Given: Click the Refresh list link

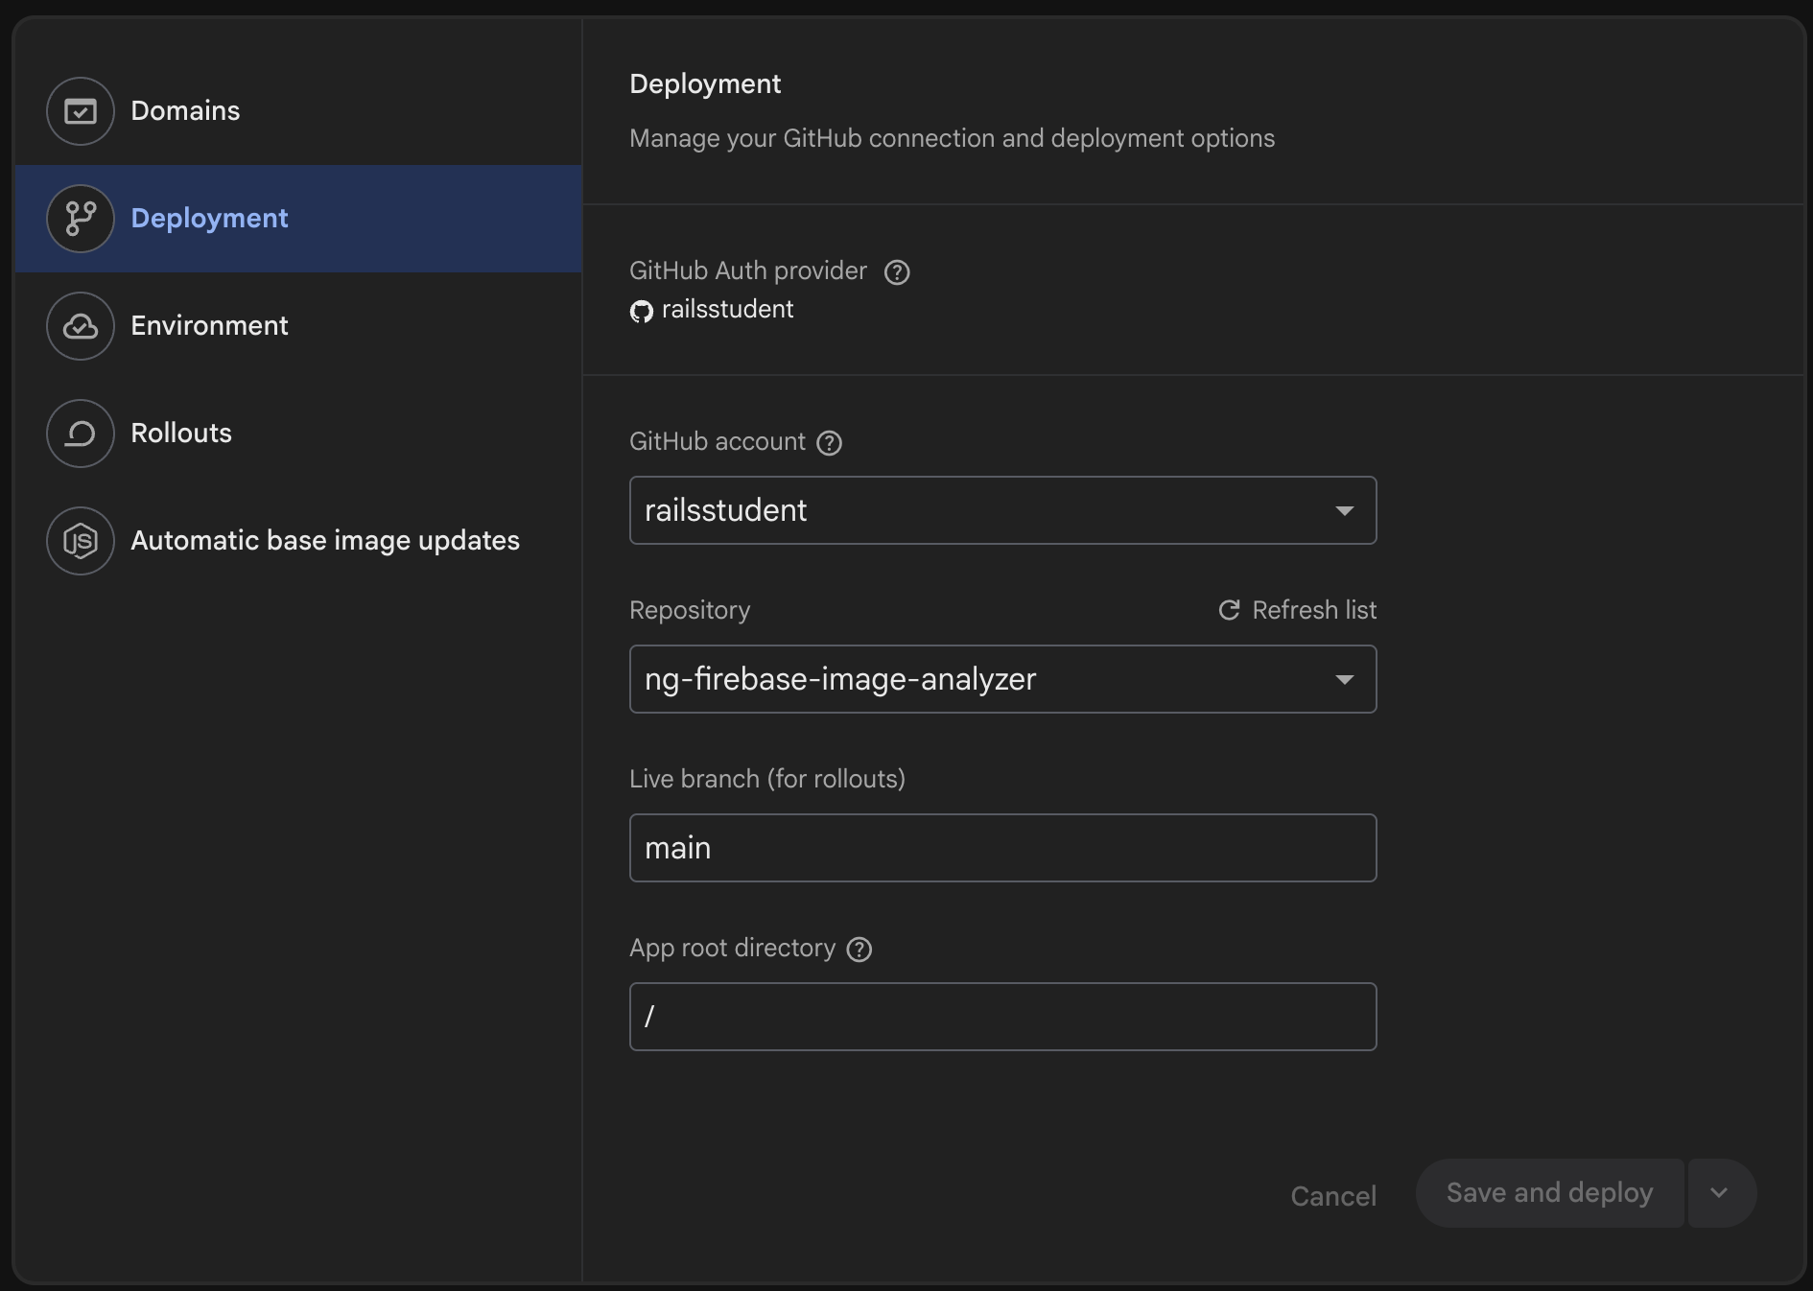Looking at the screenshot, I should point(1297,610).
